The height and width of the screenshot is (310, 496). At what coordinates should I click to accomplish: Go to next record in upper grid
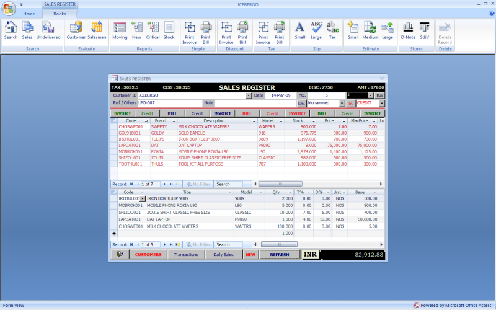(x=164, y=184)
